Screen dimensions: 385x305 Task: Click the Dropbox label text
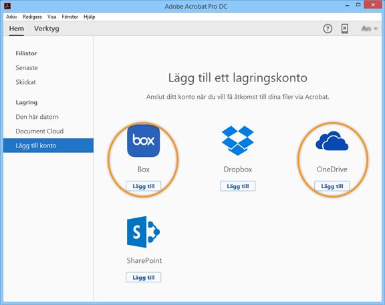pos(238,169)
